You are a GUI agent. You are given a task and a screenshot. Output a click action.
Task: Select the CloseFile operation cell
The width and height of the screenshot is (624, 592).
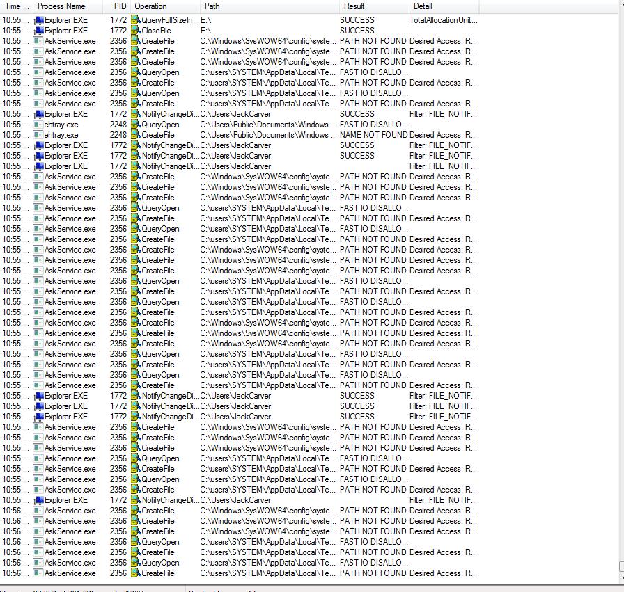pyautogui.click(x=156, y=31)
